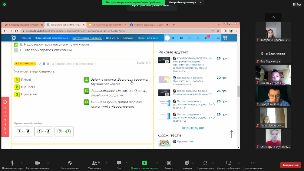This screenshot has height=171, width=304.
Task: Stop video using the camera icon
Action: [x=38, y=163]
